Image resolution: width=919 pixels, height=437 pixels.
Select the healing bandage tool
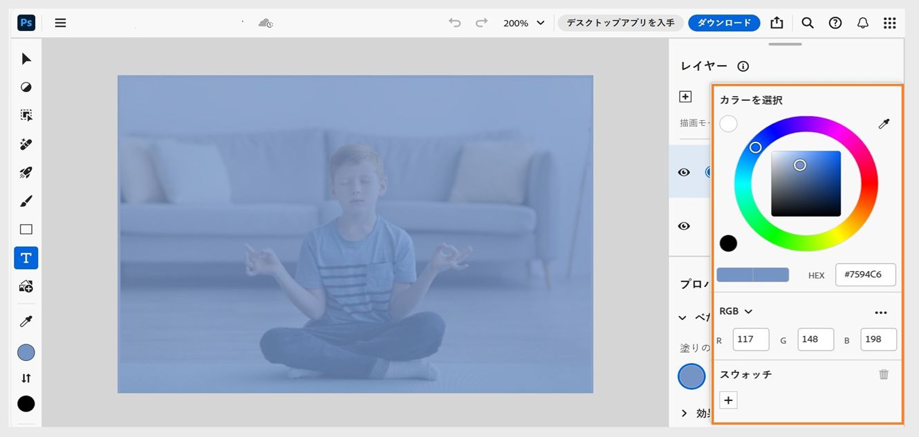pos(26,145)
